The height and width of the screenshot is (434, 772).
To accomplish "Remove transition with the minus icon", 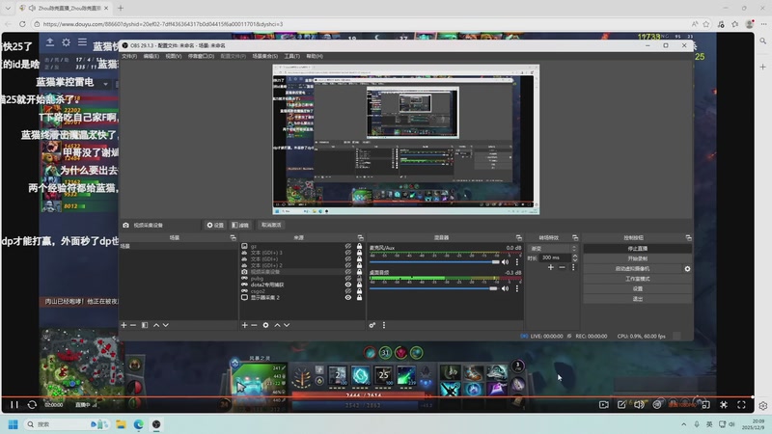I will coord(563,267).
